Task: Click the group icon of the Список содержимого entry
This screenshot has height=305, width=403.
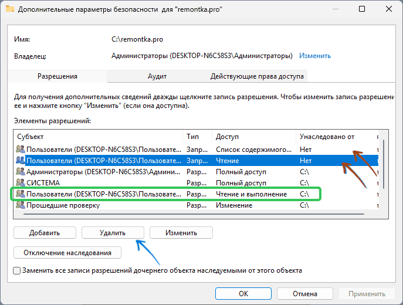Action: click(x=21, y=150)
